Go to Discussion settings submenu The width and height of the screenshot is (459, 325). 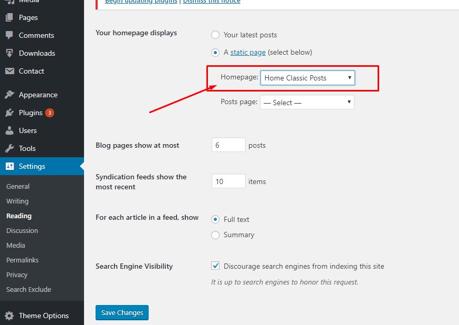tap(22, 230)
